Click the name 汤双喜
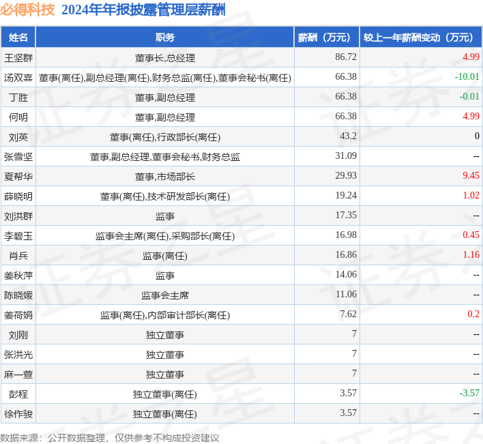The width and height of the screenshot is (483, 444). pyautogui.click(x=18, y=78)
